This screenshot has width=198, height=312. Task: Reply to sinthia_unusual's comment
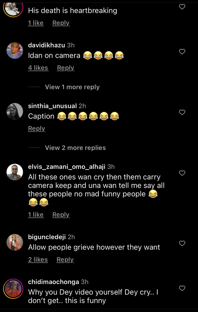(x=37, y=129)
